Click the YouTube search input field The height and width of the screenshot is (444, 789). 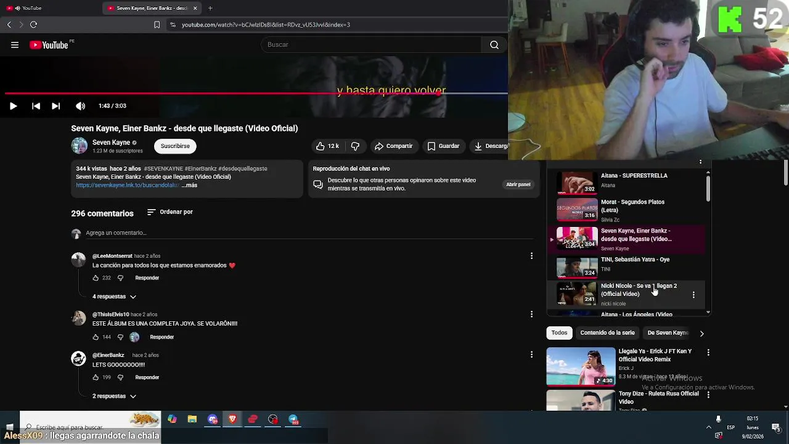point(372,45)
